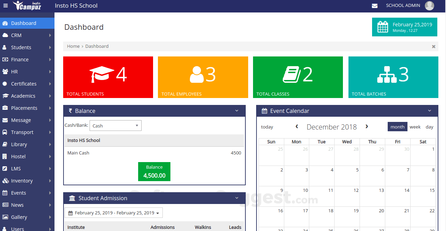This screenshot has width=446, height=231.
Task: Open Library using its book icon
Action: point(6,144)
